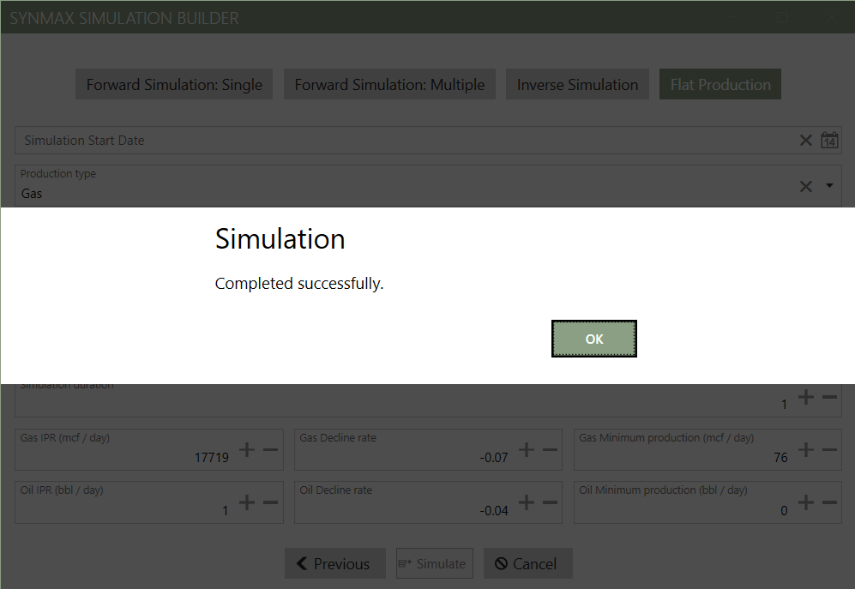Increase Gas IPR with plus icon
Screen dimensions: 855x589
(247, 450)
